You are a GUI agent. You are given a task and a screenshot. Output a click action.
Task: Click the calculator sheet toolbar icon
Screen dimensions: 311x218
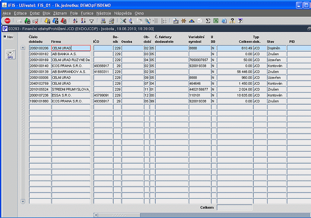[x=175, y=21]
